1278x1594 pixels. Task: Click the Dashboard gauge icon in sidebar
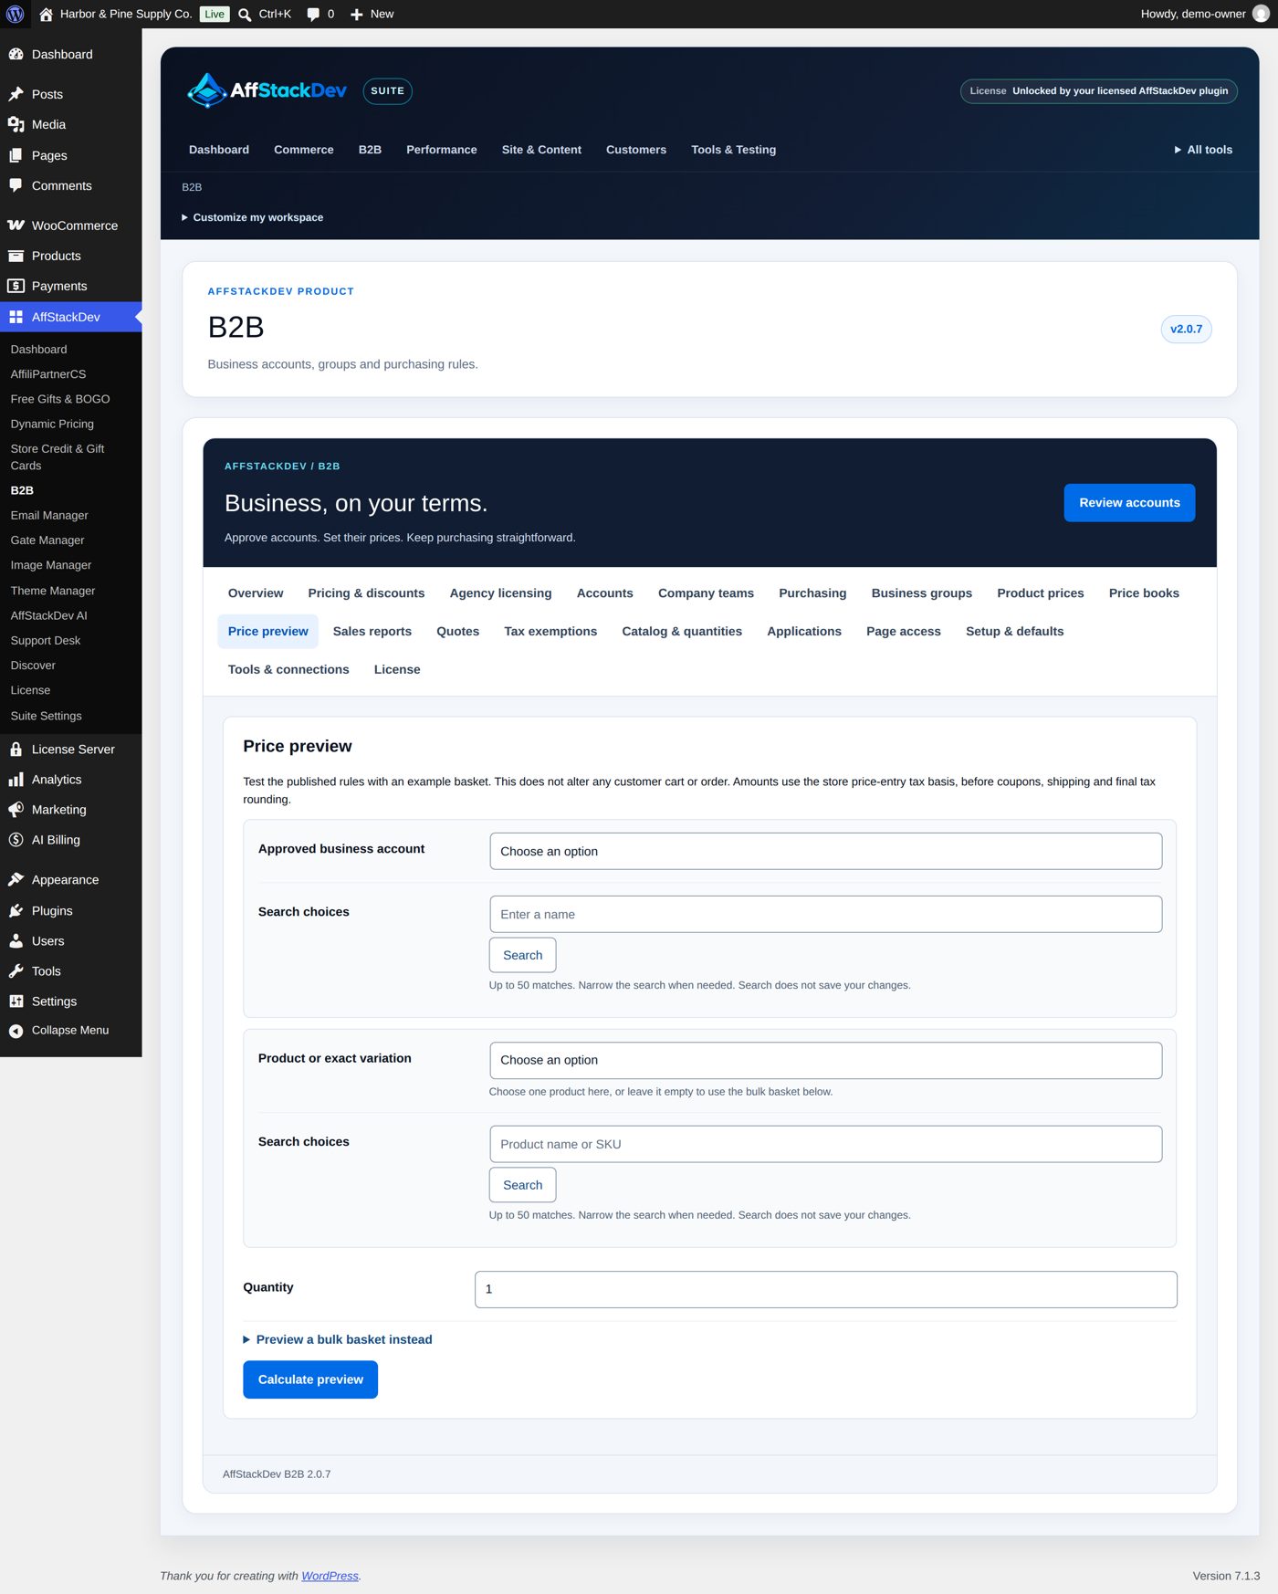coord(16,54)
